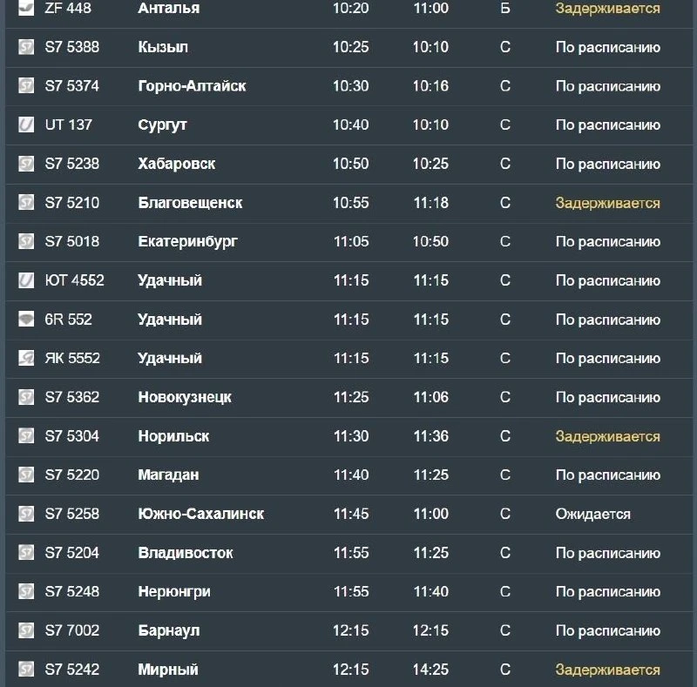697x687 pixels.
Task: Click the Ожидается status for Южно-Сахалинск
Action: pos(593,514)
